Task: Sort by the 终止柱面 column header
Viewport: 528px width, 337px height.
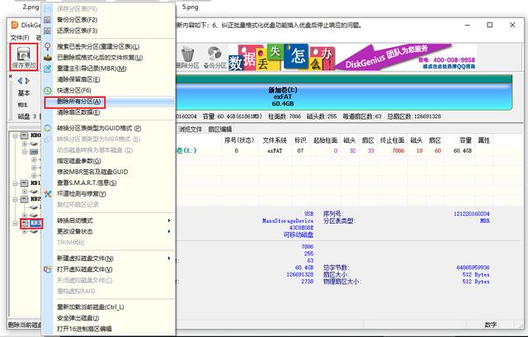Action: pos(392,140)
